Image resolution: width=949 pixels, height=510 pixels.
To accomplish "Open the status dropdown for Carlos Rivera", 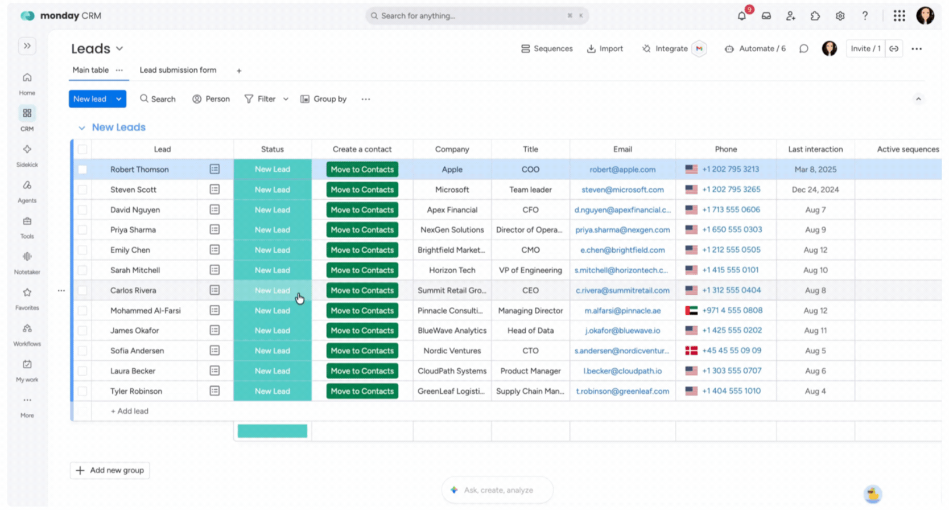I will 273,290.
